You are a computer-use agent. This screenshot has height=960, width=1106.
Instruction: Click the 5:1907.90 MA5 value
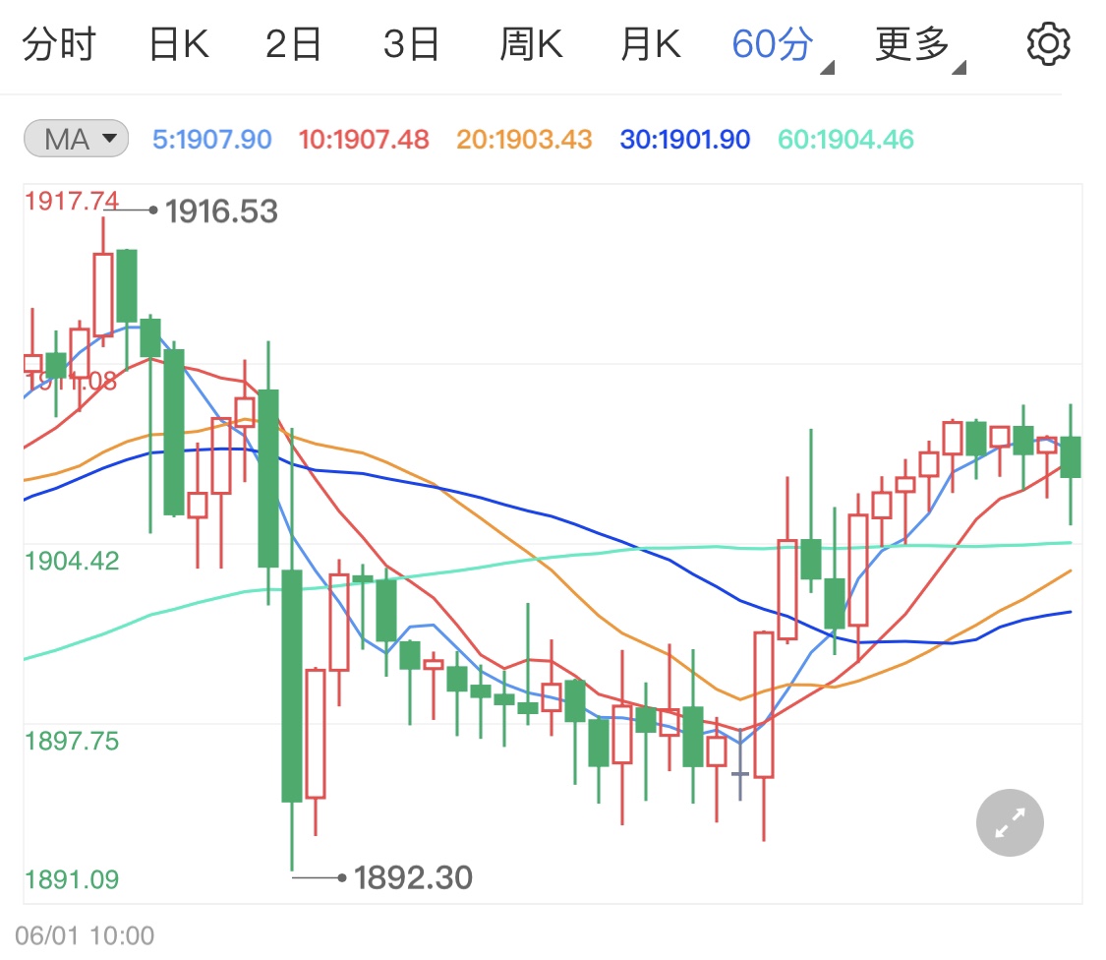click(212, 139)
